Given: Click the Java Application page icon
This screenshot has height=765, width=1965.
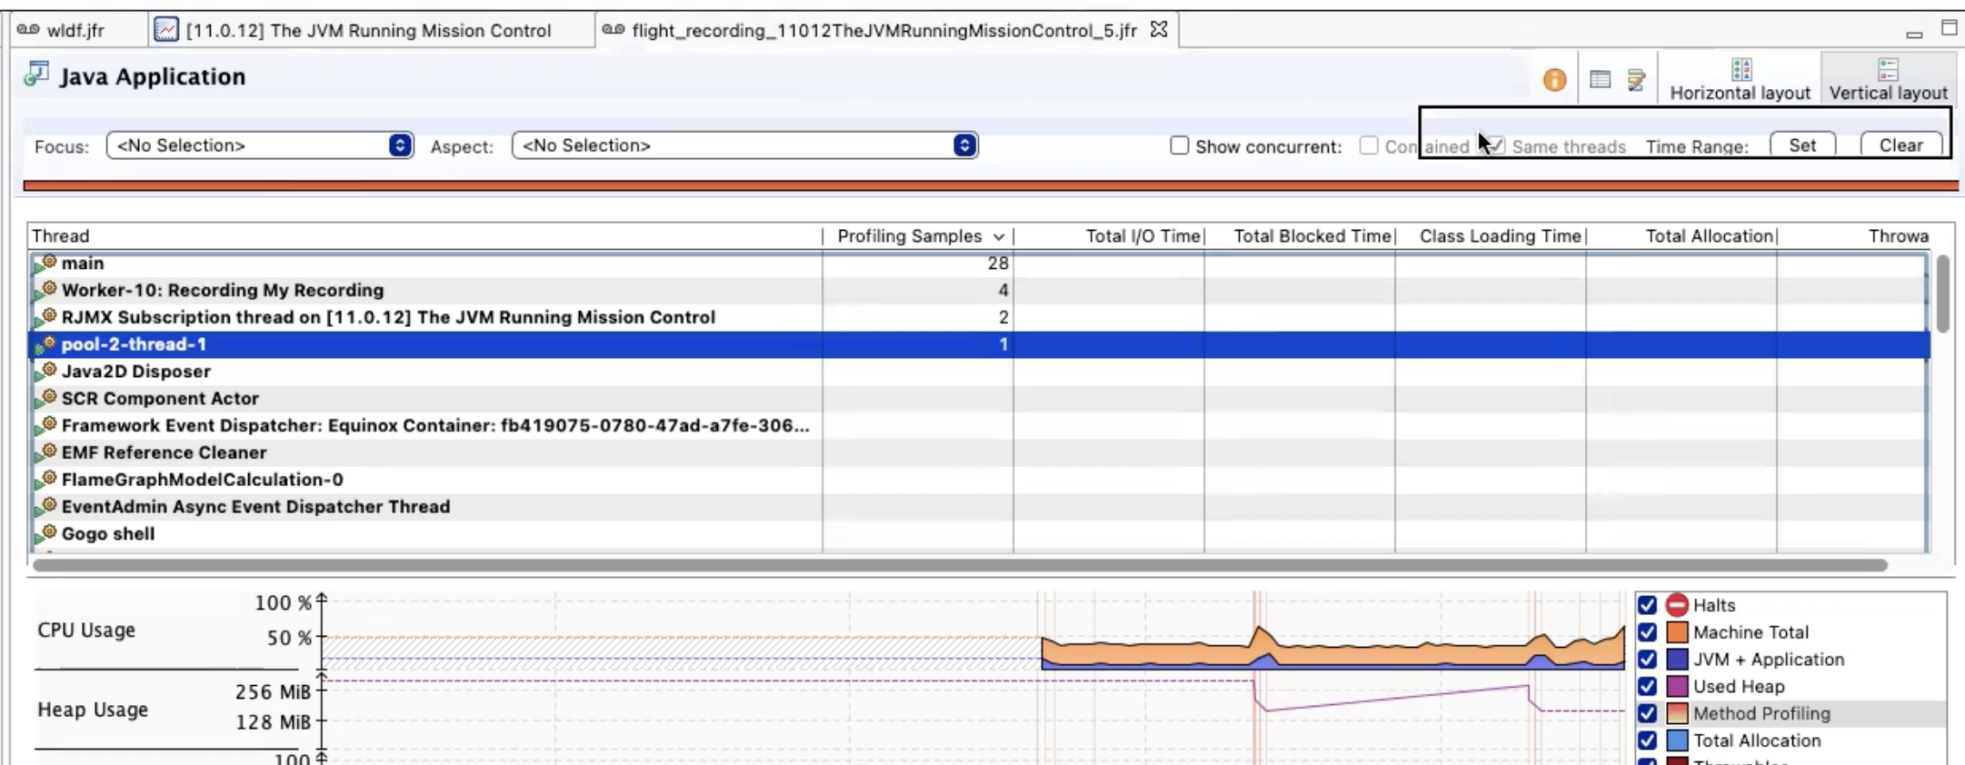Looking at the screenshot, I should coord(36,75).
